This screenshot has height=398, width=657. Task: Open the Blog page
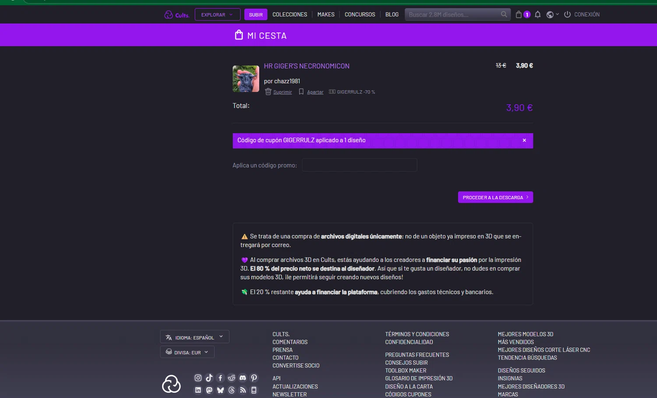click(392, 14)
